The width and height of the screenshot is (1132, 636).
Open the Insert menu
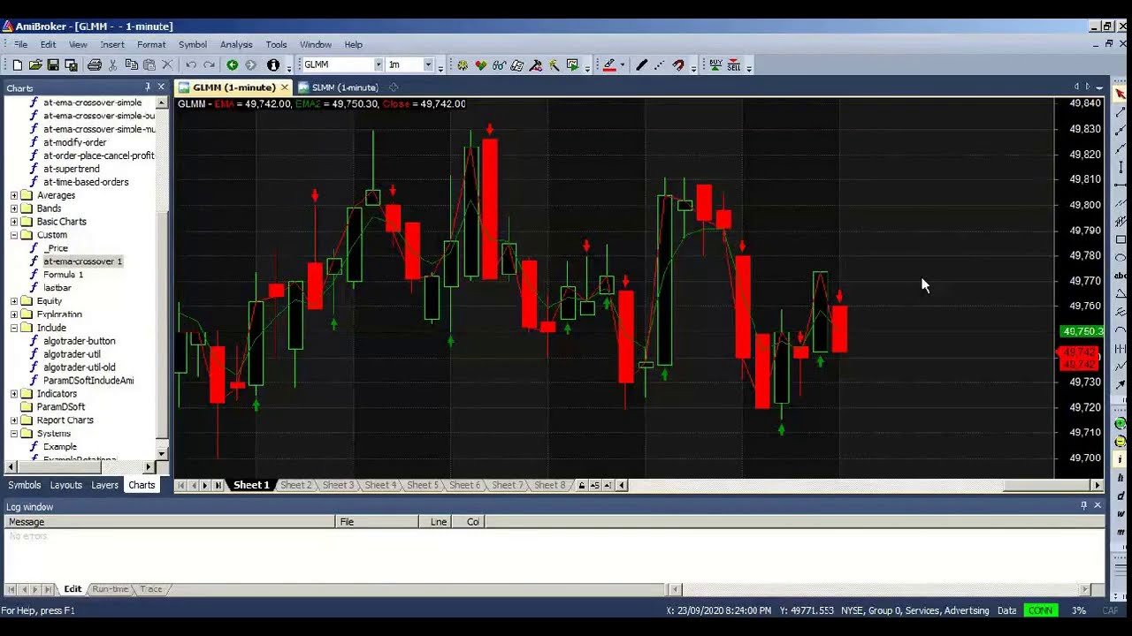[112, 44]
